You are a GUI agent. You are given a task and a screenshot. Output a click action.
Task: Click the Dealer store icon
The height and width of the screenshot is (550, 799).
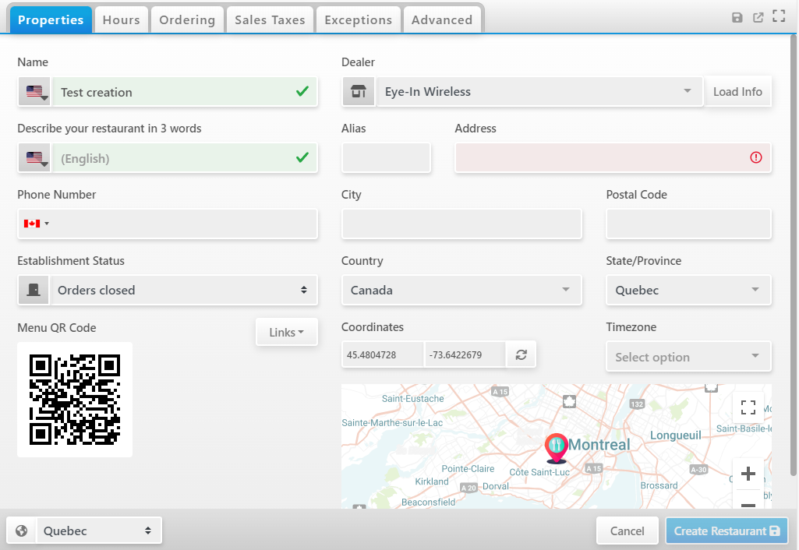pos(359,92)
